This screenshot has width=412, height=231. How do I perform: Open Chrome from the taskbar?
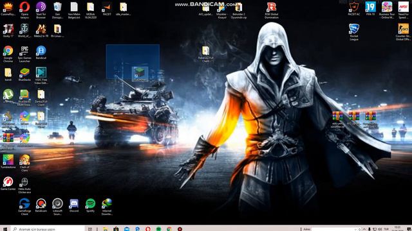click(169, 229)
